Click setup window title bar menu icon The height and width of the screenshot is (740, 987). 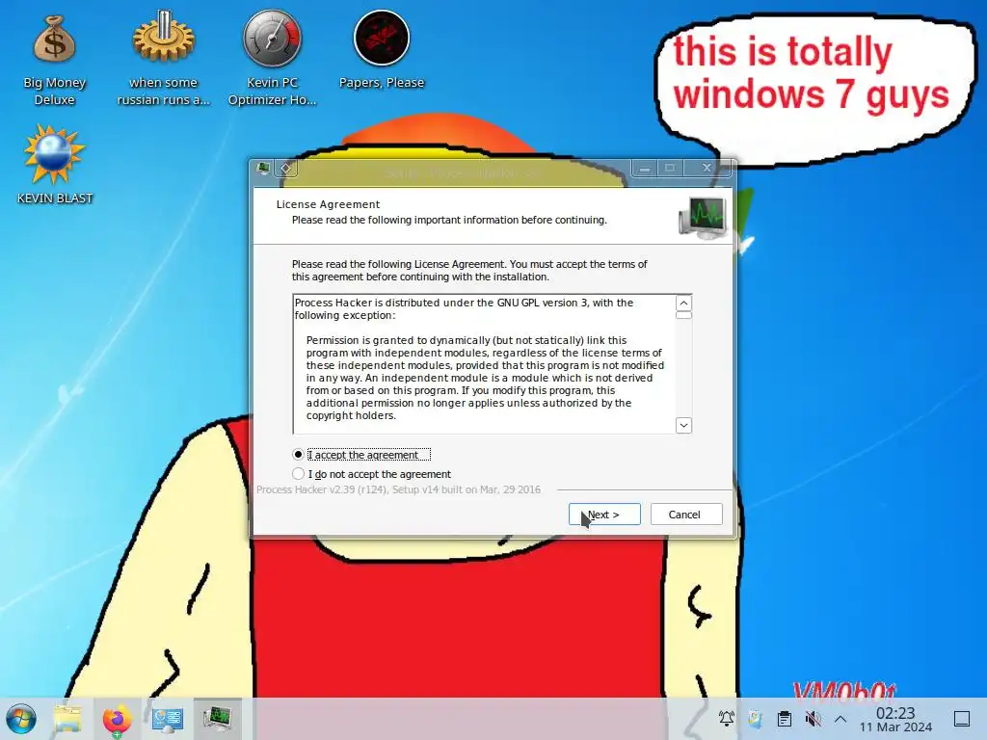263,168
